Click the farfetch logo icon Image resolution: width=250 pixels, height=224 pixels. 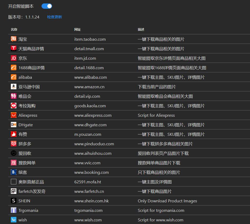[13, 191]
